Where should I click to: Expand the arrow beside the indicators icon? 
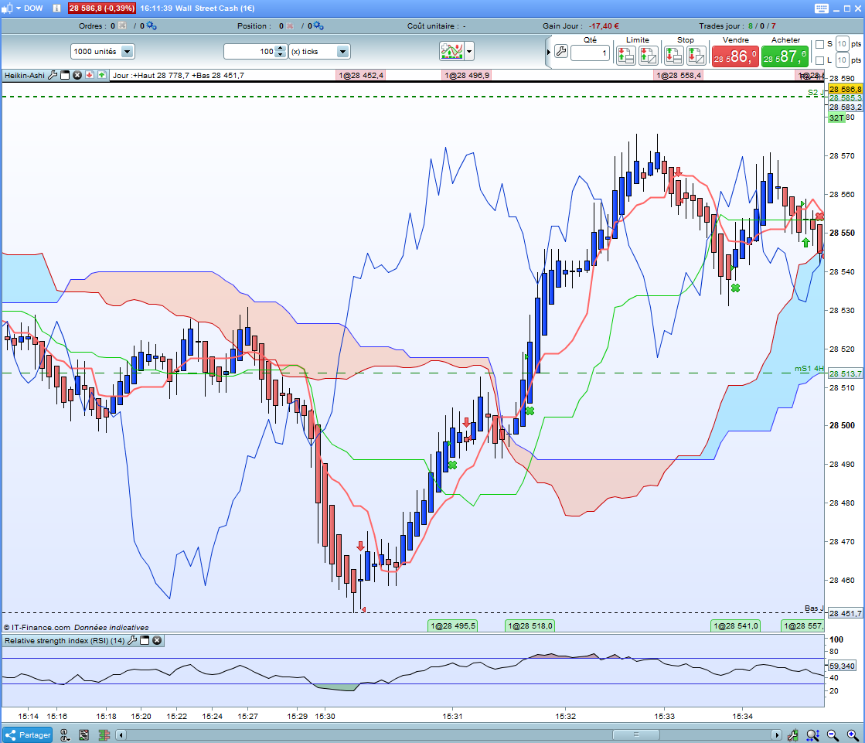click(x=469, y=51)
